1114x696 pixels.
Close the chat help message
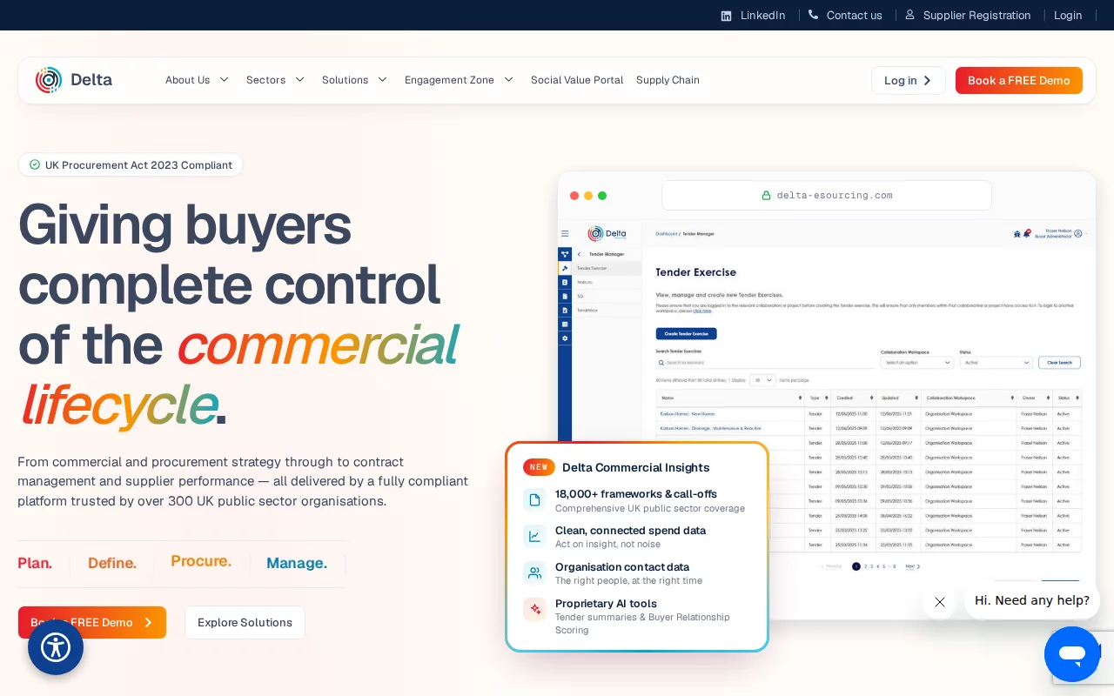coord(939,602)
